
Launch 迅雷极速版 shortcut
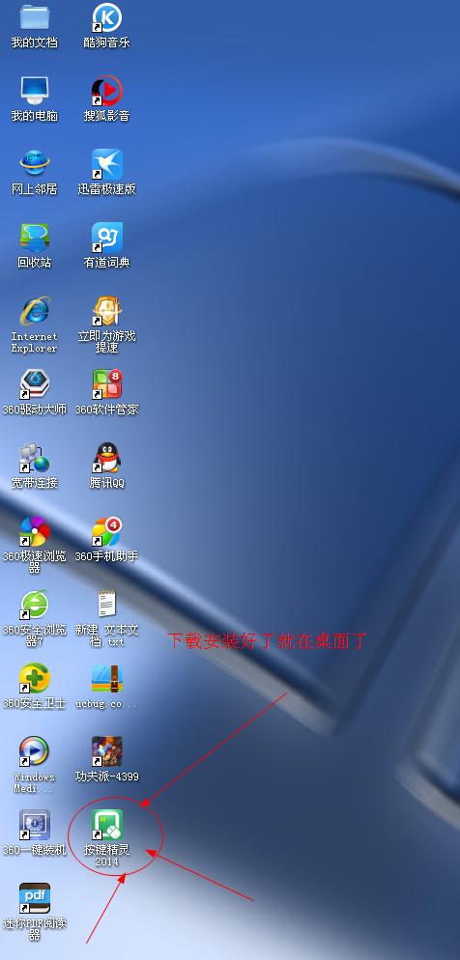[107, 164]
